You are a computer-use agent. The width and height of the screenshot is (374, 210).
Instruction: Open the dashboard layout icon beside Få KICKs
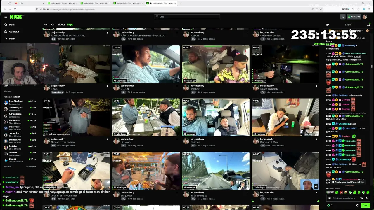coord(343,17)
